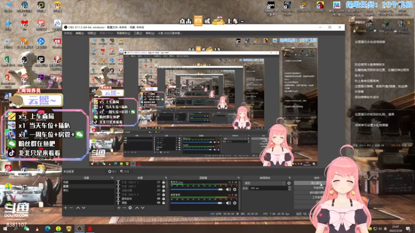Click the text T icon of 周榜 source
Screen dimensions: 415x233
click(118, 202)
